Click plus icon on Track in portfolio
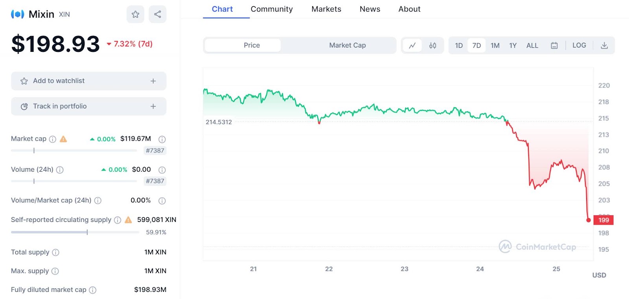 pos(153,106)
